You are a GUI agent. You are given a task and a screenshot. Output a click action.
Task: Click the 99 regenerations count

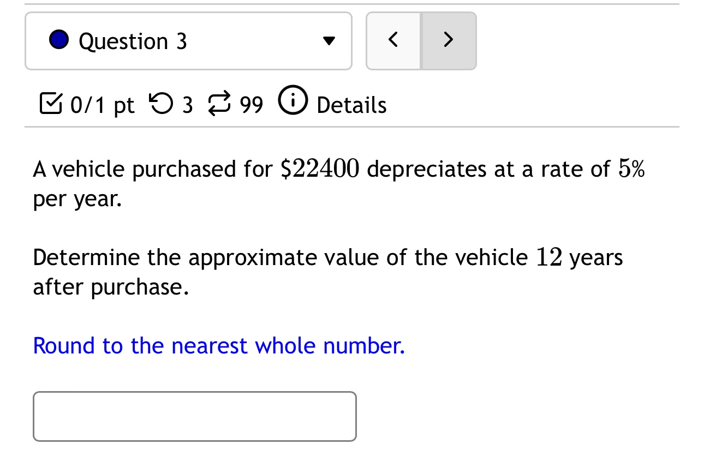click(x=252, y=105)
